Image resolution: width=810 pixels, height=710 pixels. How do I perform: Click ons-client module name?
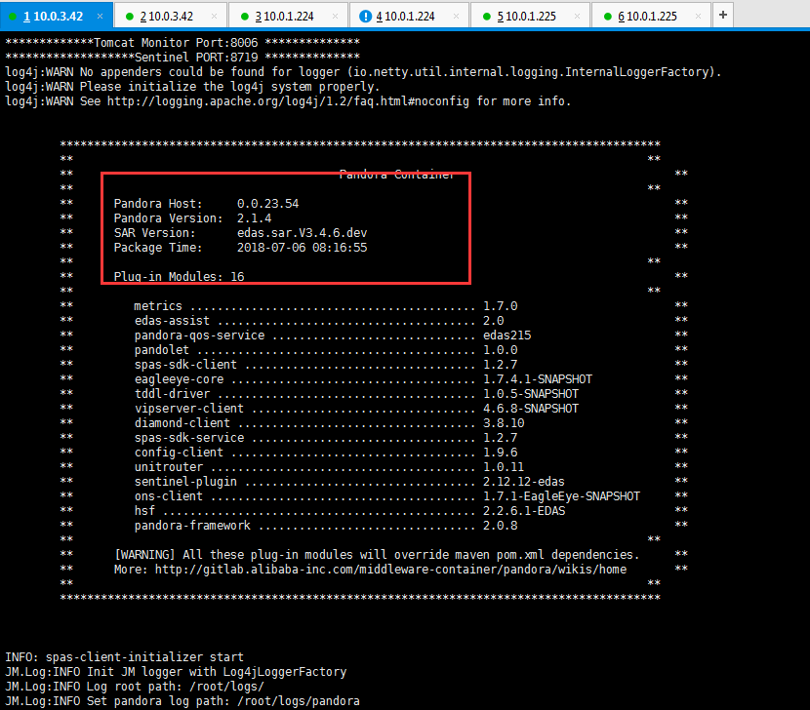click(x=169, y=496)
